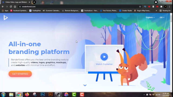Open Destinations bookmark
Screen dimensions: 173x97
pyautogui.click(x=89, y=11)
